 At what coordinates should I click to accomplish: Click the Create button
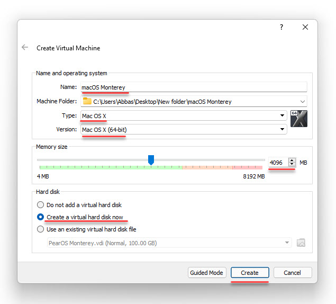click(x=250, y=272)
